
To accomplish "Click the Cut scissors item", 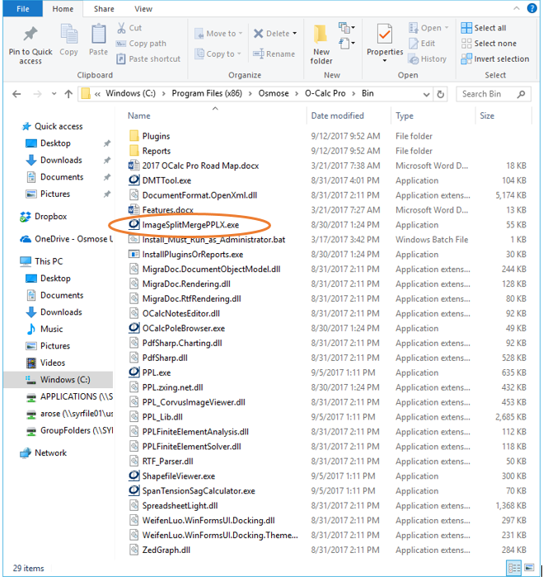I will [x=129, y=28].
